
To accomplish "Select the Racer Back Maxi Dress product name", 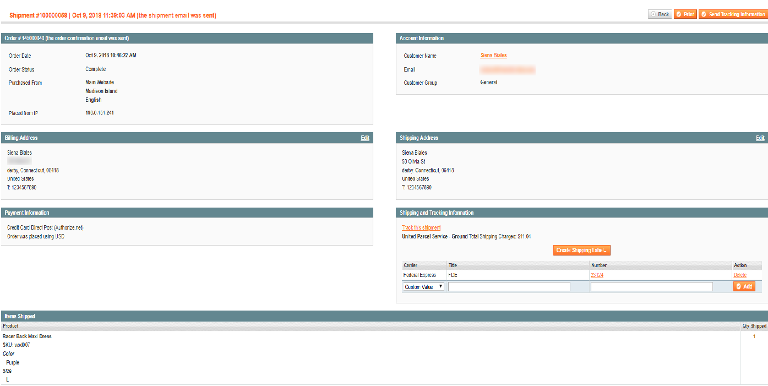I will point(27,336).
